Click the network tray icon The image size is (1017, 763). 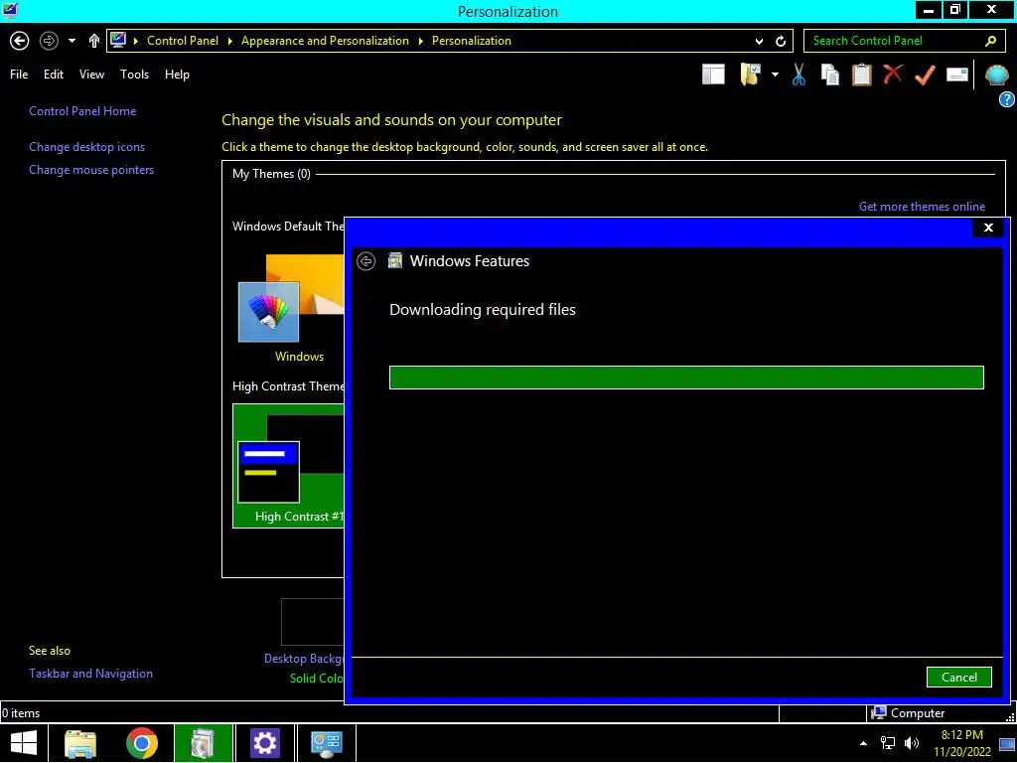887,743
